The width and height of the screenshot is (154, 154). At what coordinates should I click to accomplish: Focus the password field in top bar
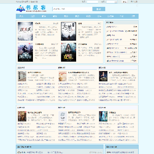pos(112,2)
